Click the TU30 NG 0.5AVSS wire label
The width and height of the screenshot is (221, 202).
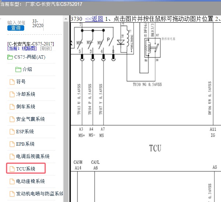coord(147,85)
